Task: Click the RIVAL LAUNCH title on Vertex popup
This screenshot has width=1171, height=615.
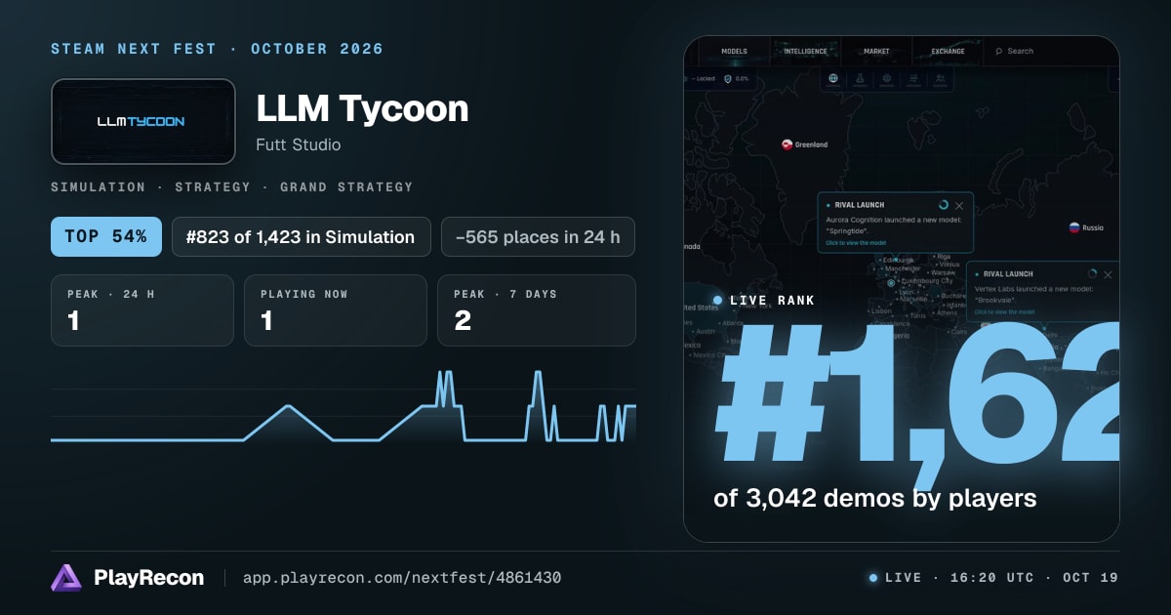Action: click(1008, 274)
